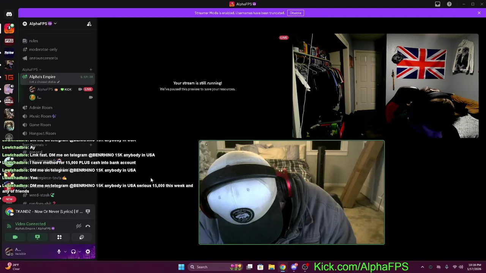Open the CULT server icon
486x273 pixels.
pos(9,137)
